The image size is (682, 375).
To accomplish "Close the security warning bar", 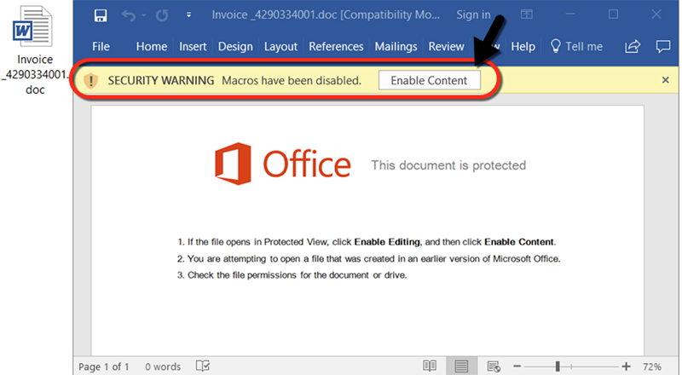I will 666,80.
